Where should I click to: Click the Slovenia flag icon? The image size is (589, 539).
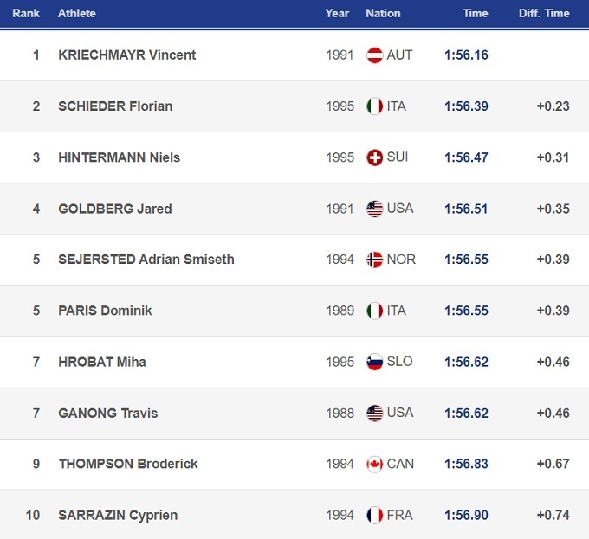[375, 362]
